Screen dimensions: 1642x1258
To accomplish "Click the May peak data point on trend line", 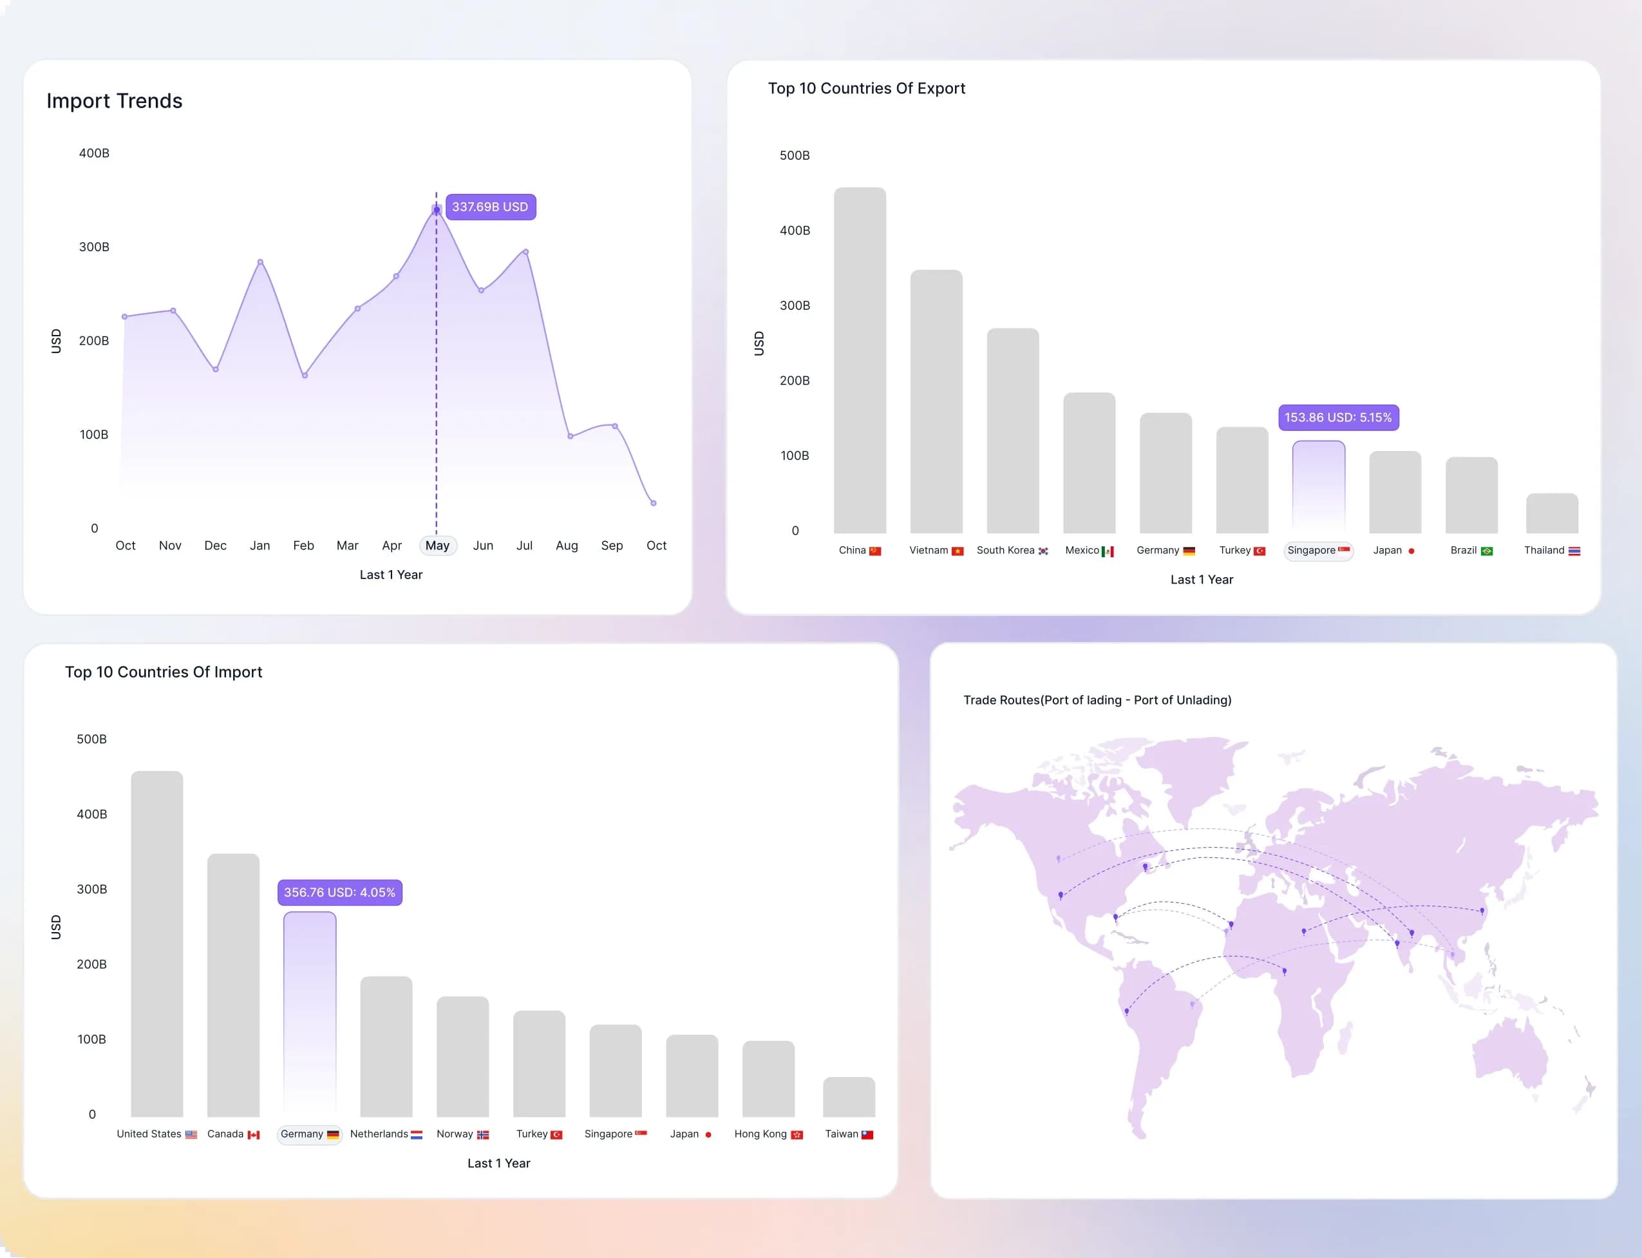I will (437, 210).
